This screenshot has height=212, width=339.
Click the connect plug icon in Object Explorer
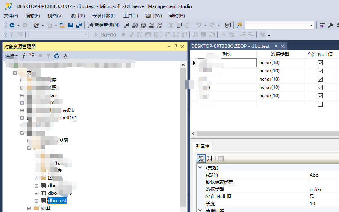[24, 56]
